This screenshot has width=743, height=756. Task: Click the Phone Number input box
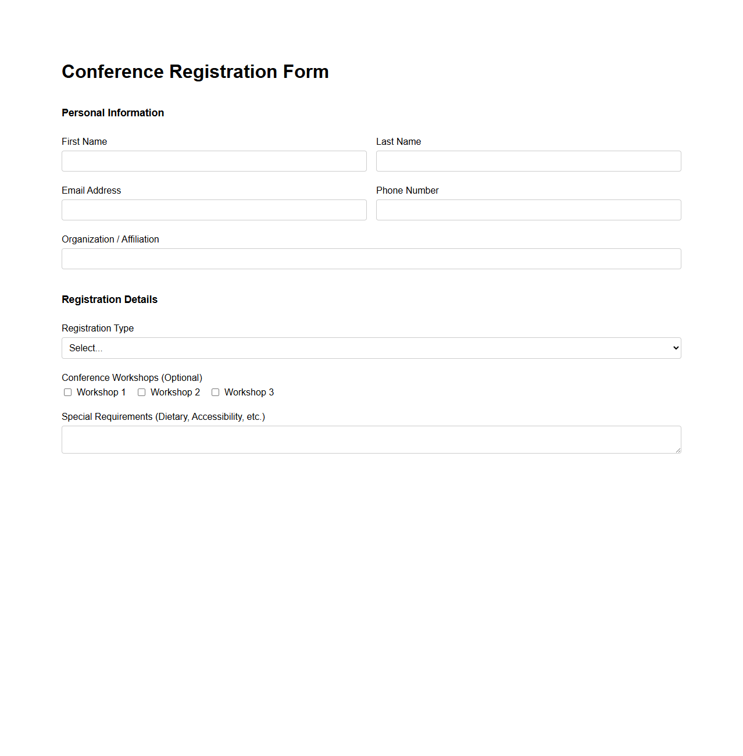coord(528,210)
